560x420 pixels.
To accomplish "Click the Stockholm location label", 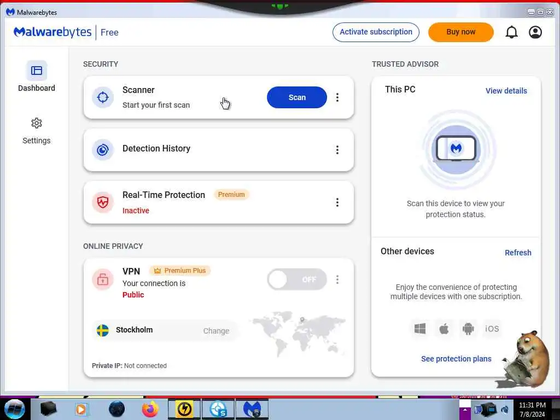I will pyautogui.click(x=135, y=330).
